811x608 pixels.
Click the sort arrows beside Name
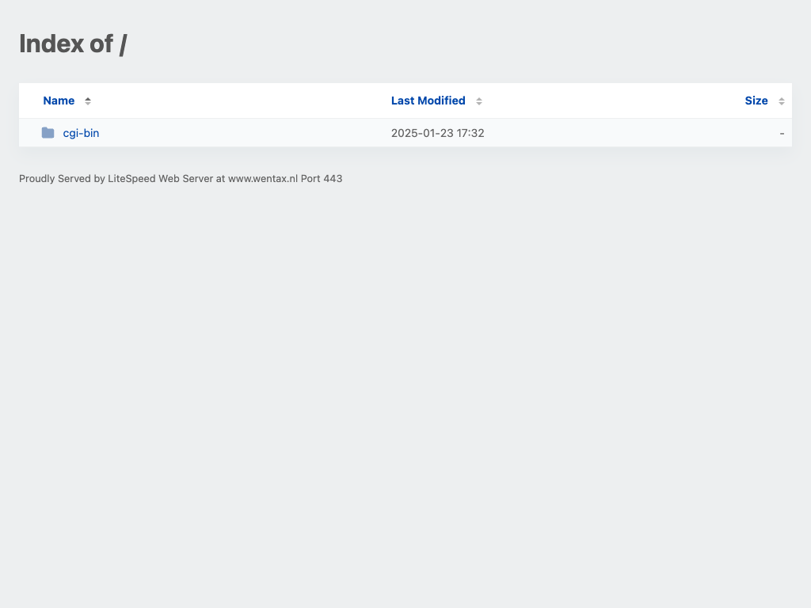pyautogui.click(x=88, y=101)
